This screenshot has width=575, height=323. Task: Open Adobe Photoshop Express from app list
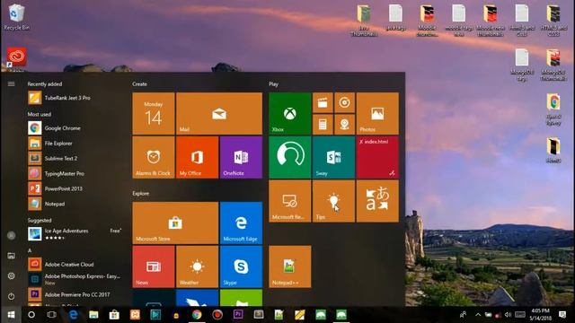pos(75,279)
